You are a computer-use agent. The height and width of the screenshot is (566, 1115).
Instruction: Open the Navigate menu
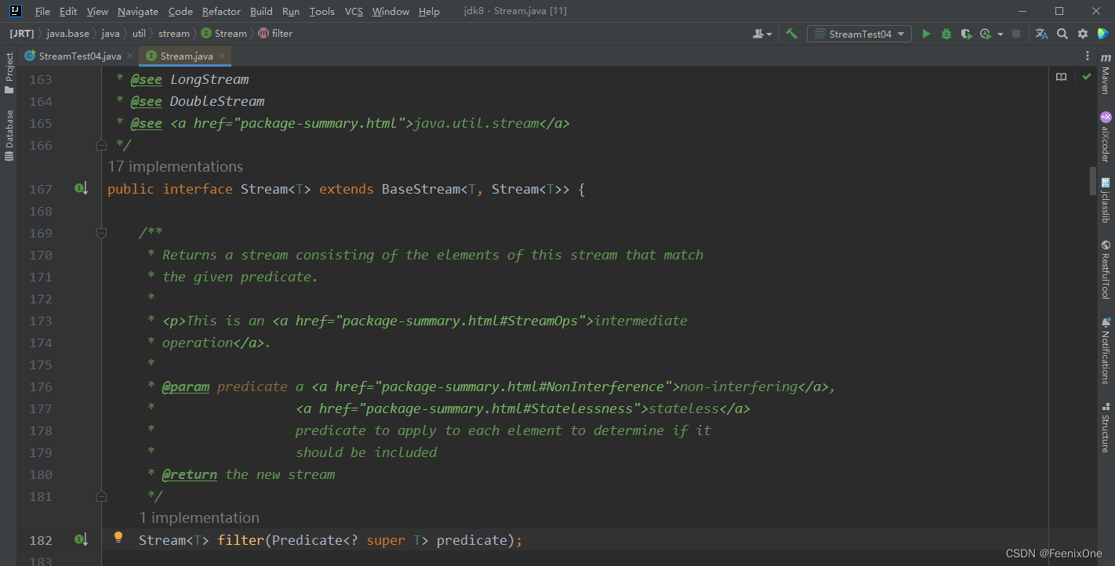click(138, 12)
